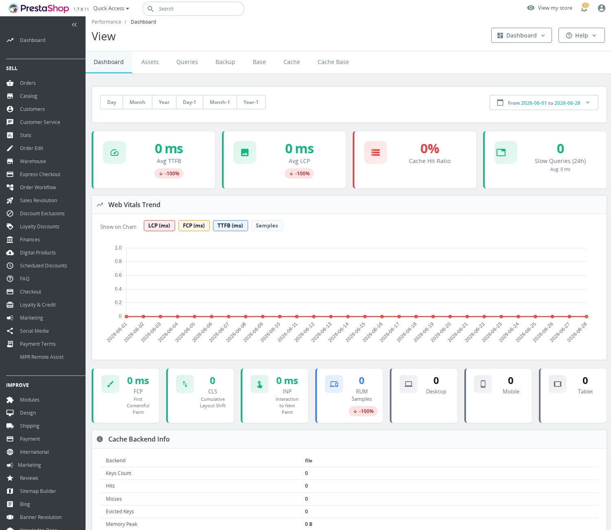Select the Year period button
Screen dimensions: 611x530
click(x=164, y=102)
